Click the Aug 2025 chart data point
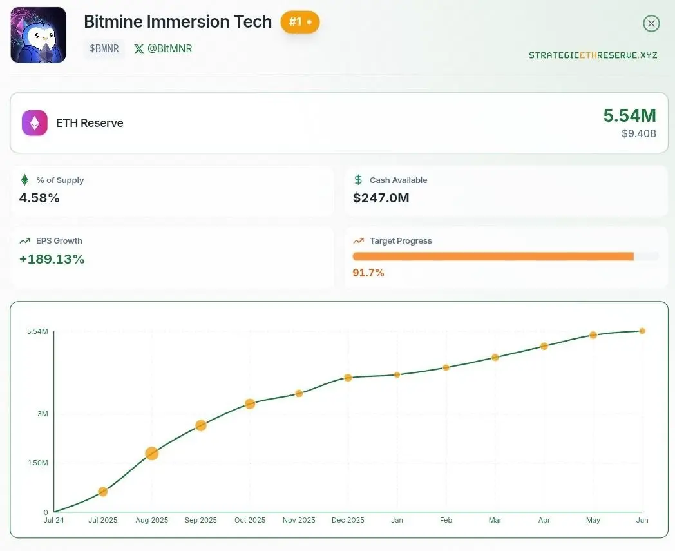This screenshot has height=551, width=675. [151, 453]
